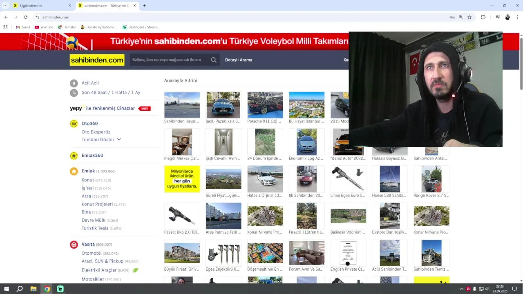Open the Passat Bkp 2.0 Tdi listing
The width and height of the screenshot is (523, 294).
182,216
